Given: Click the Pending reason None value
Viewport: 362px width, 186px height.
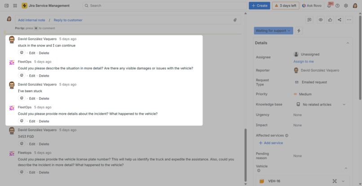Looking at the screenshot, I should (297, 156).
